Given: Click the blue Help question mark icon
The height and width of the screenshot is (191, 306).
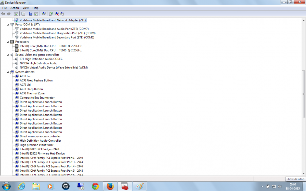Looking at the screenshot, I should click(31, 13).
